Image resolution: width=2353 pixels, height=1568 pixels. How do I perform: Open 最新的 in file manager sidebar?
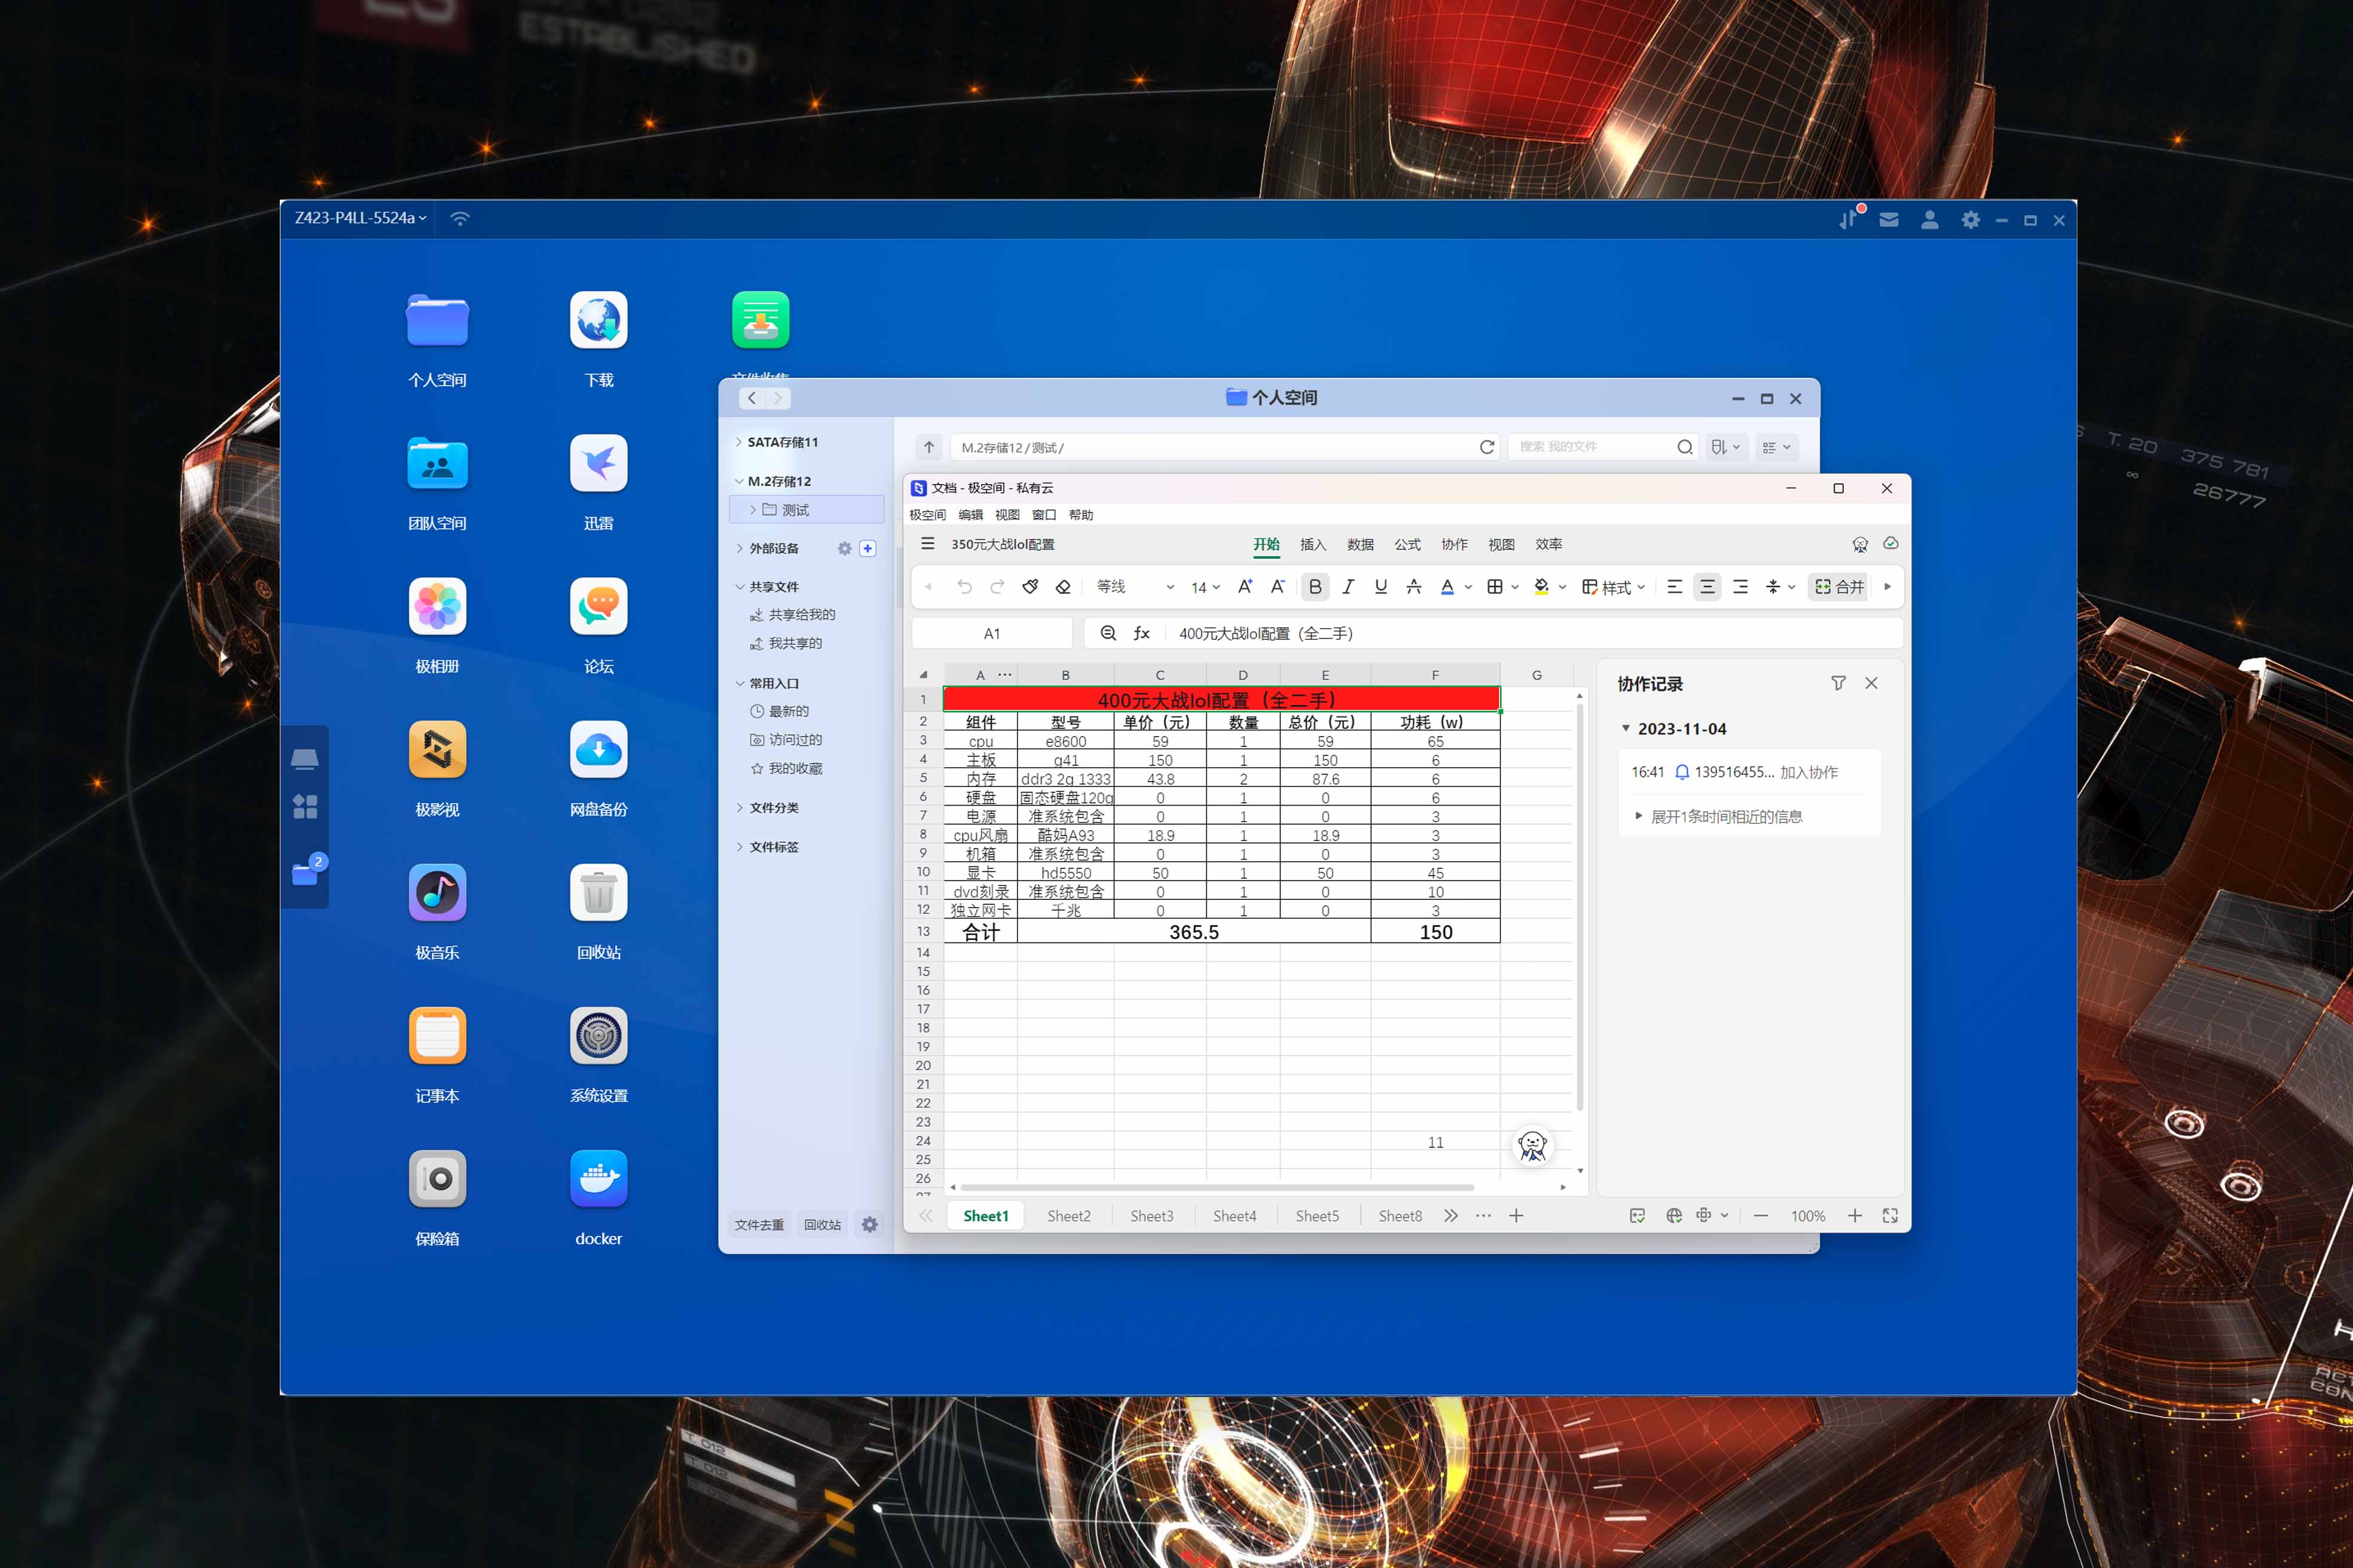coord(780,711)
